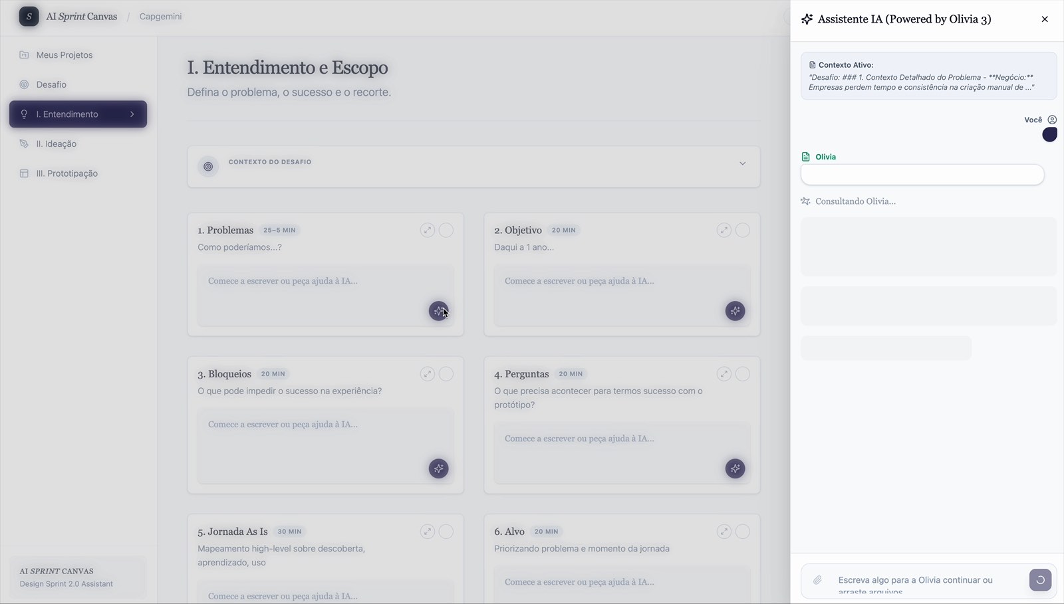Mark 6. Alvo card as complete

pyautogui.click(x=743, y=532)
